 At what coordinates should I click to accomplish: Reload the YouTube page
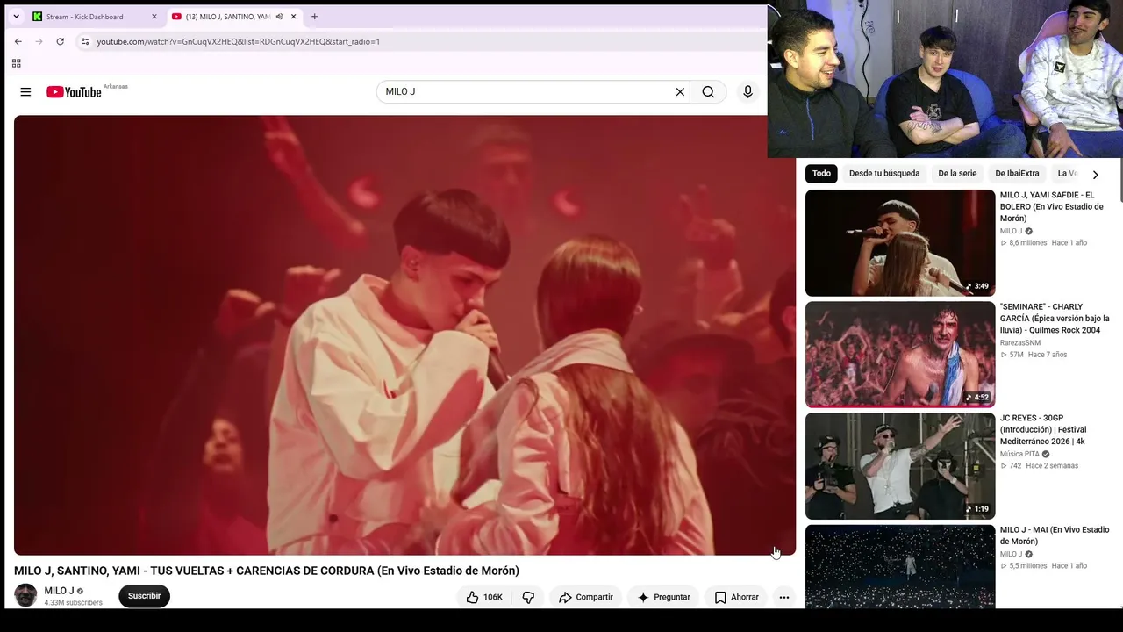pos(60,41)
